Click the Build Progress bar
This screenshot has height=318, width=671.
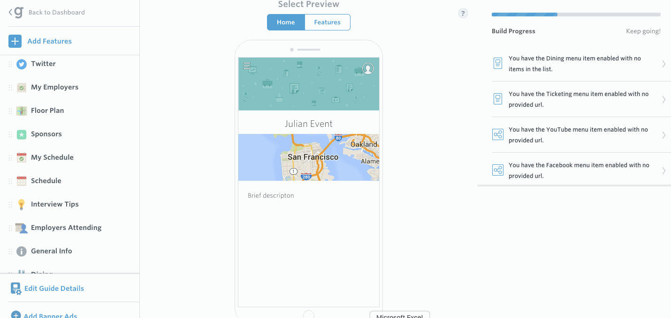pyautogui.click(x=576, y=15)
